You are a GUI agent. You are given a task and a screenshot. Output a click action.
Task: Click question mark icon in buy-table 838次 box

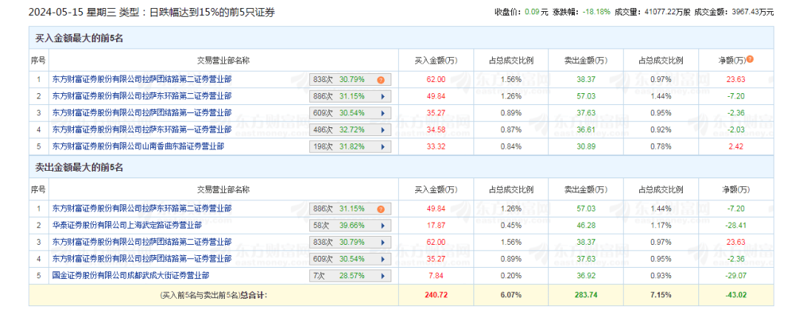click(380, 80)
